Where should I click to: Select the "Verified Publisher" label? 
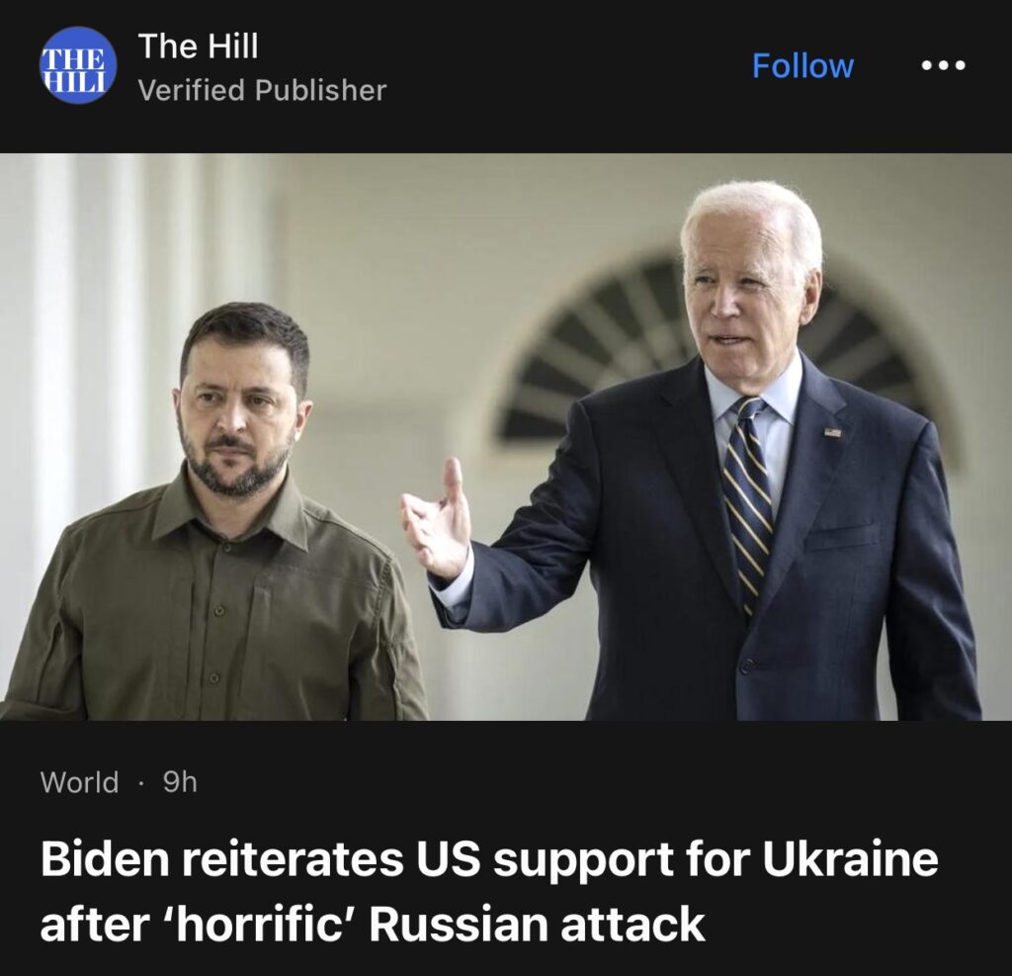coord(263,90)
